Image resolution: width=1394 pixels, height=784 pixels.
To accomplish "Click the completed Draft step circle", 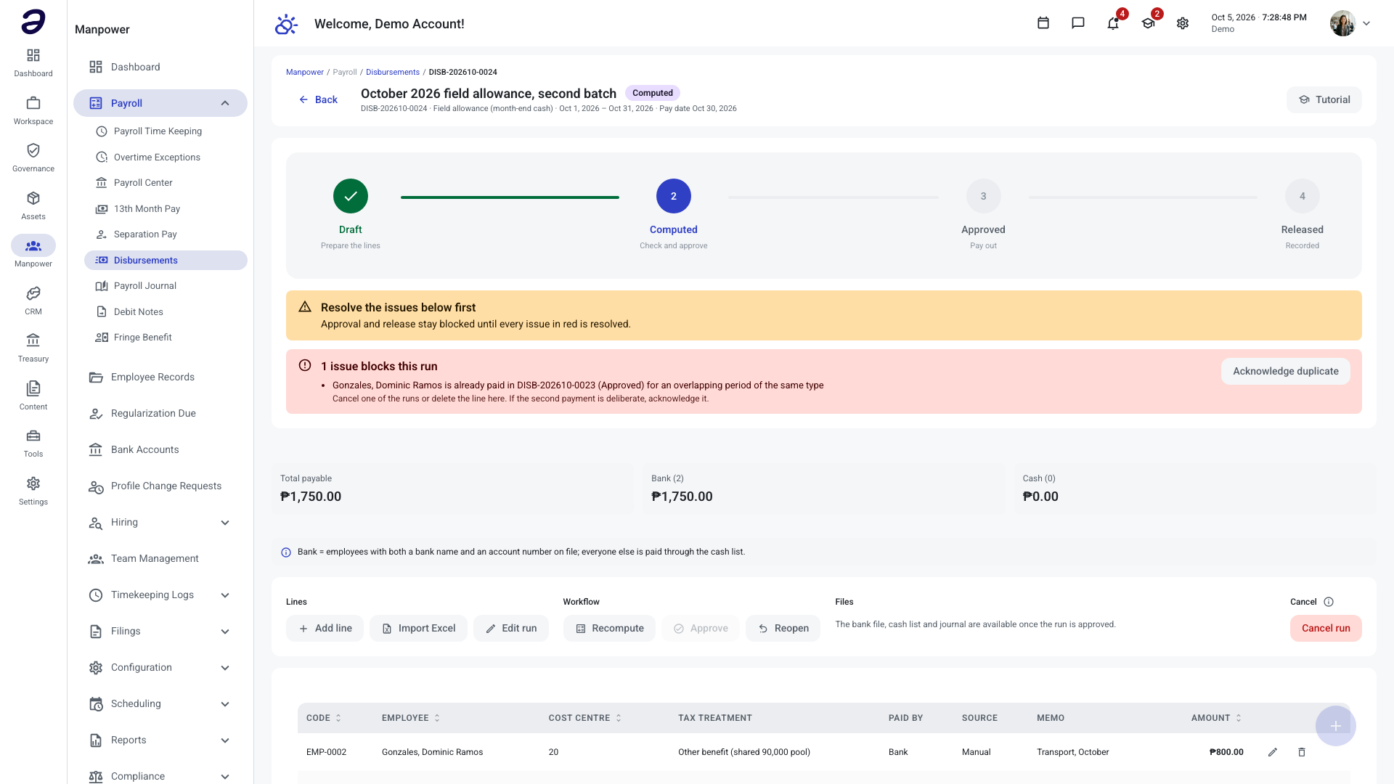I will [x=351, y=196].
